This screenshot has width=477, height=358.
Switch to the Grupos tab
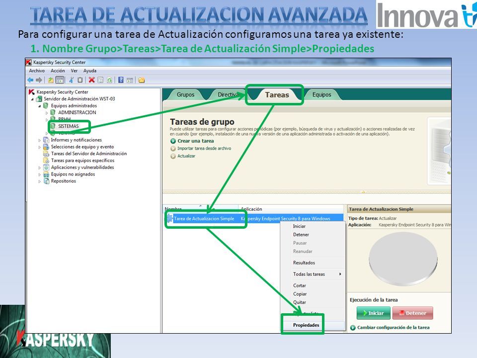(x=185, y=94)
